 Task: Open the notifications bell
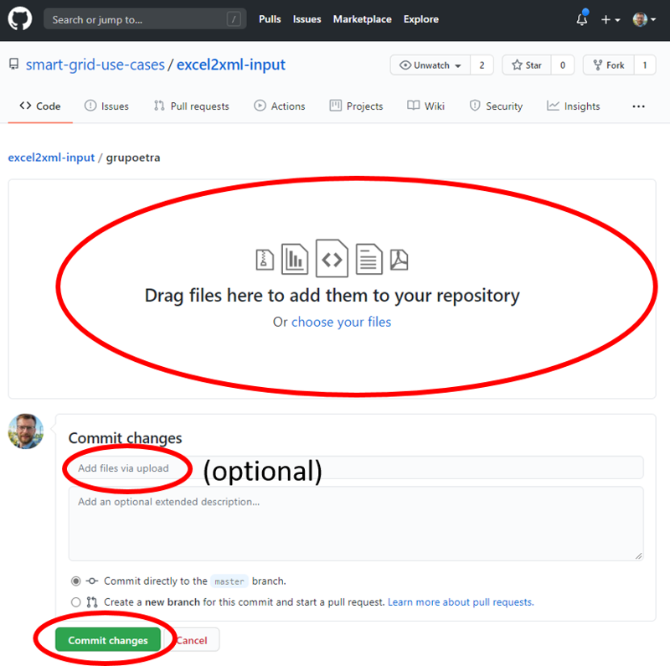[581, 19]
